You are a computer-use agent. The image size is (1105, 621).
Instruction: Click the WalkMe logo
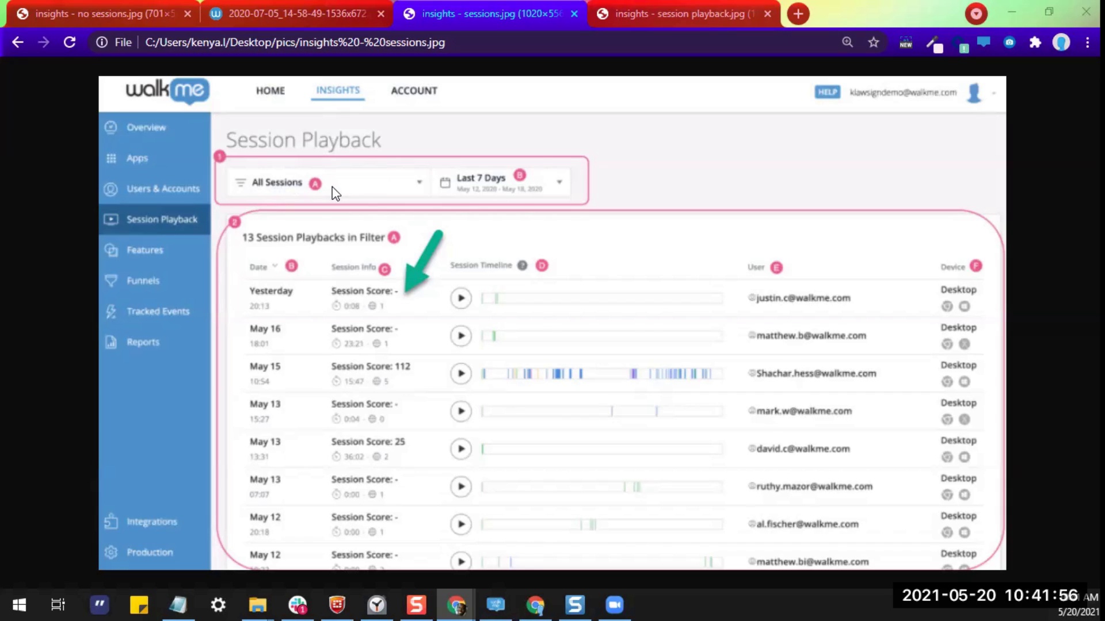pos(167,91)
